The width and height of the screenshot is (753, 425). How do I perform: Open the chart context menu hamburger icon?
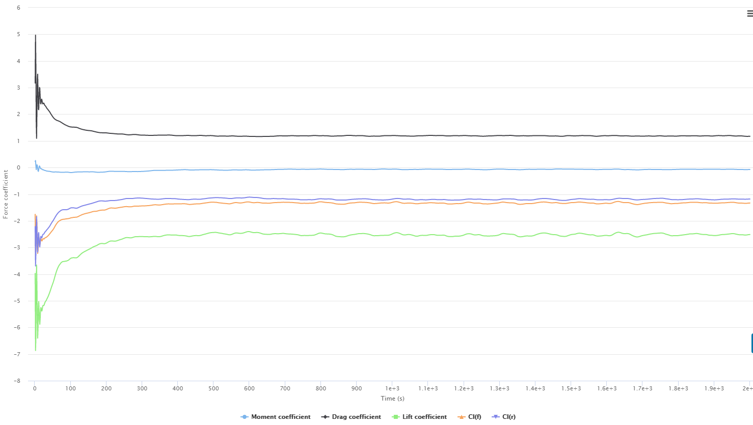[x=749, y=14]
